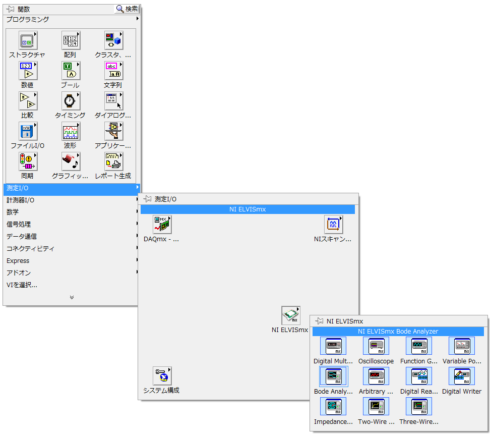The width and height of the screenshot is (490, 434).
Task: Expand the 信号処理 category
Action: click(71, 225)
